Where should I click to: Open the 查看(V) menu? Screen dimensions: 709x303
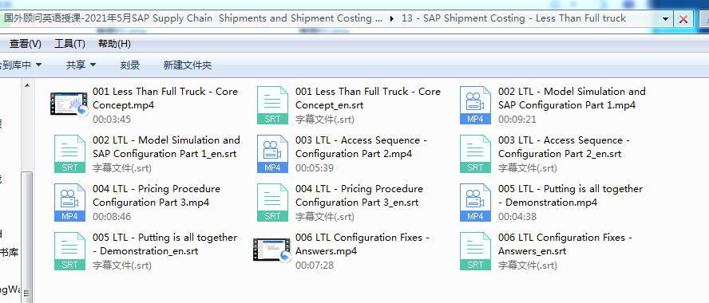(x=26, y=44)
